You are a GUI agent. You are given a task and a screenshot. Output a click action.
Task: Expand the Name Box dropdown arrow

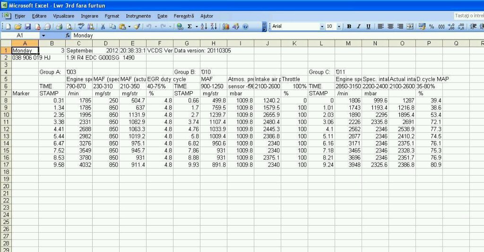click(x=43, y=36)
